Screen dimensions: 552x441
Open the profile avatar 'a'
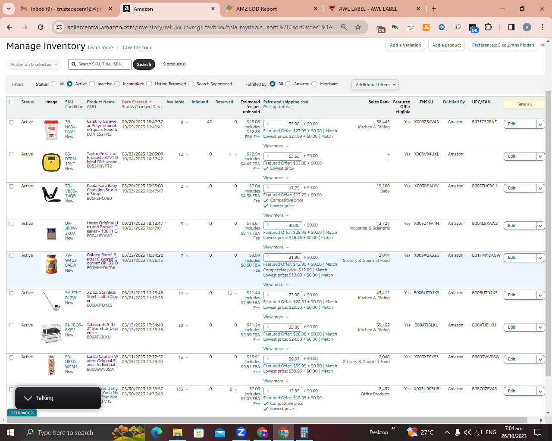[527, 27]
